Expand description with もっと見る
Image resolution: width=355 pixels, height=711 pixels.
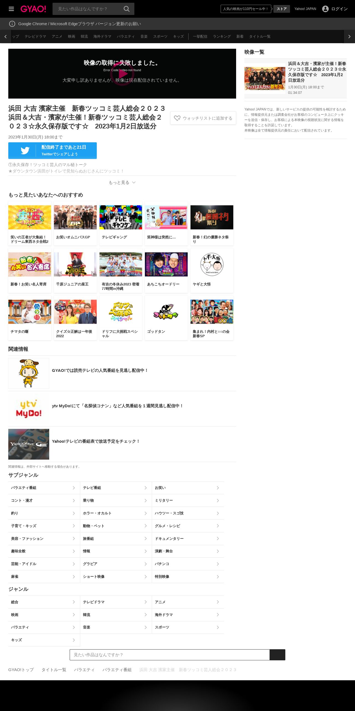[x=122, y=182]
